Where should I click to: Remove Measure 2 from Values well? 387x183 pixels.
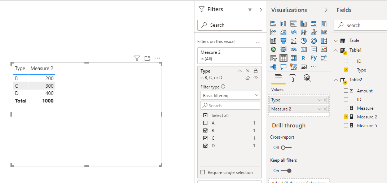[x=325, y=109]
